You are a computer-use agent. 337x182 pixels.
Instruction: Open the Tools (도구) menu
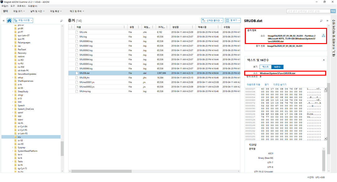[x=12, y=6]
